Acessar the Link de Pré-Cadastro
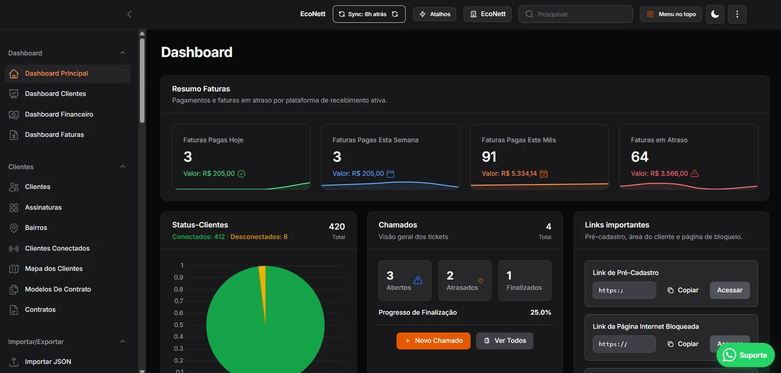781x373 pixels. coord(730,290)
